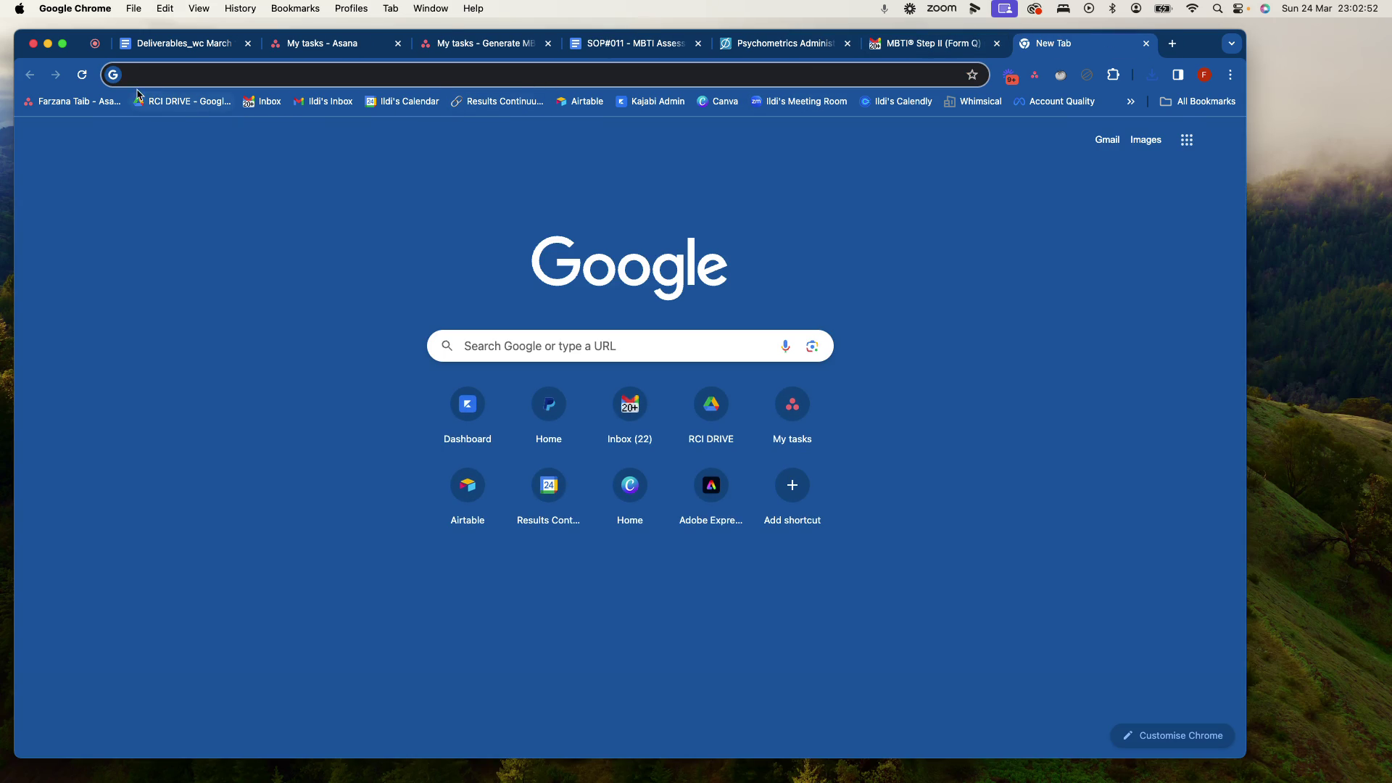
Task: Open Chrome three-dot menu
Action: (x=1230, y=75)
